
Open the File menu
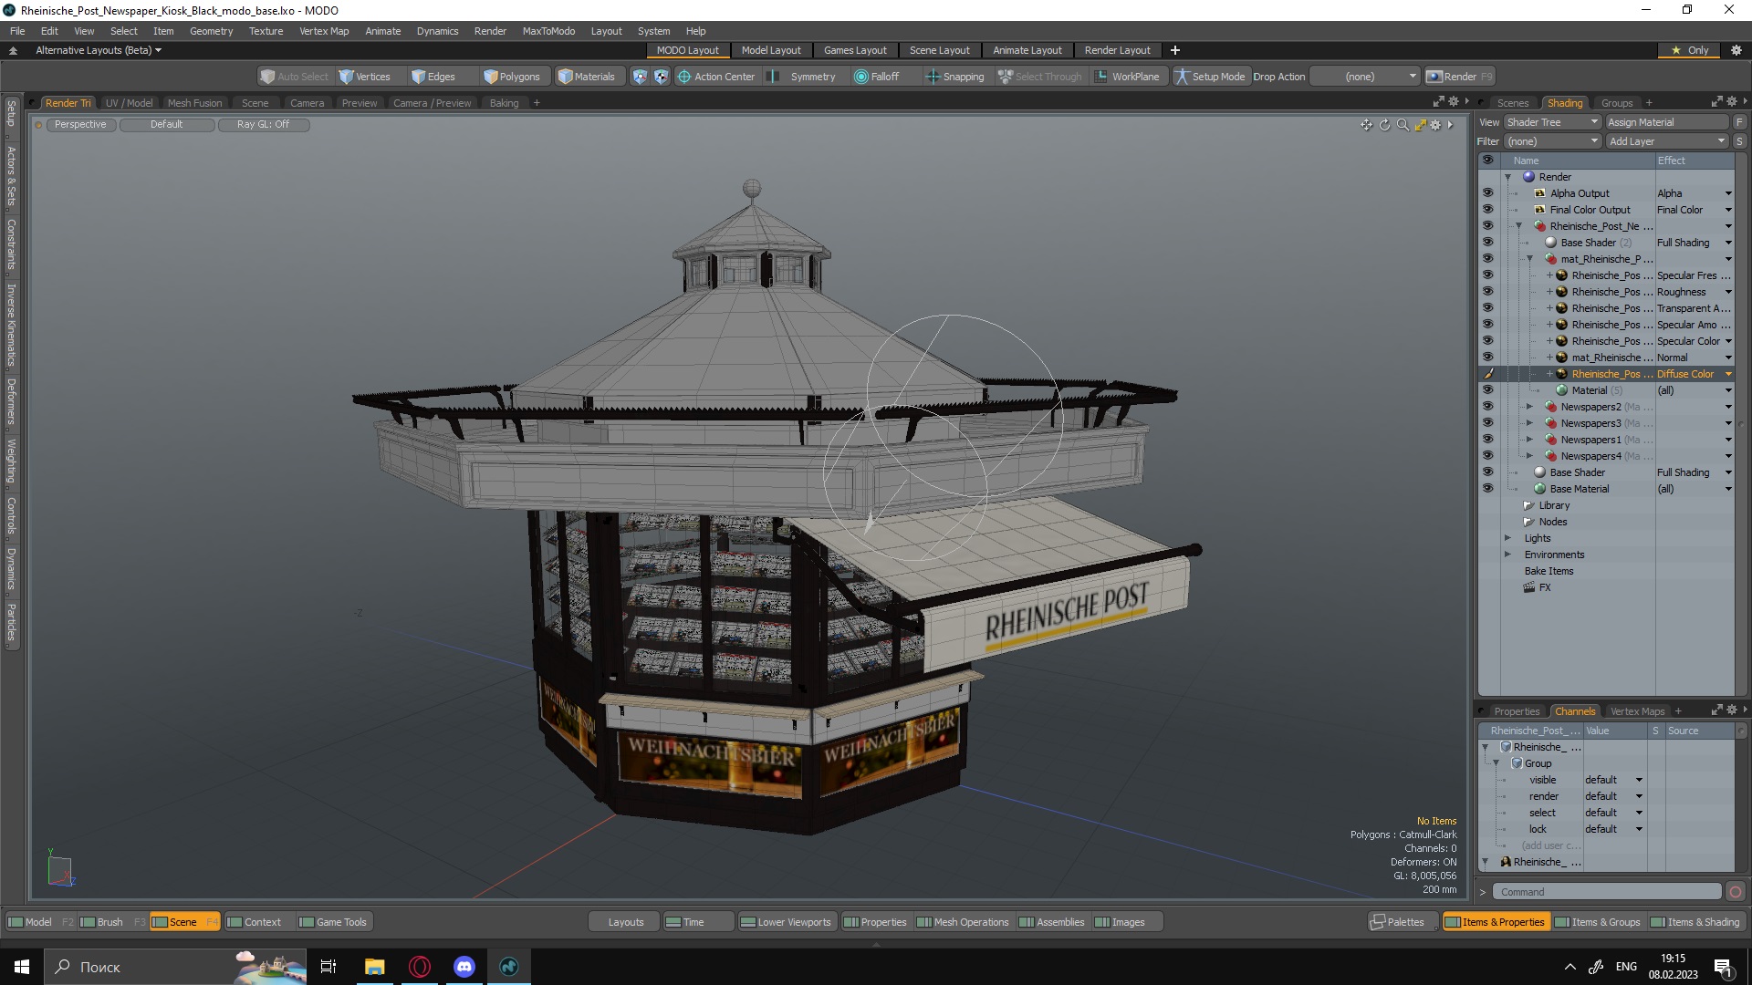click(x=17, y=31)
